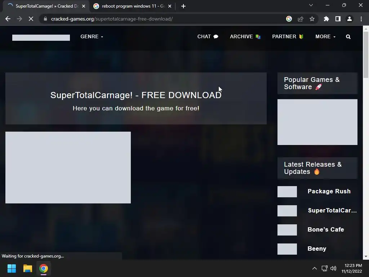The width and height of the screenshot is (369, 277).
Task: Open the Extensions puzzle icon
Action: tap(326, 19)
